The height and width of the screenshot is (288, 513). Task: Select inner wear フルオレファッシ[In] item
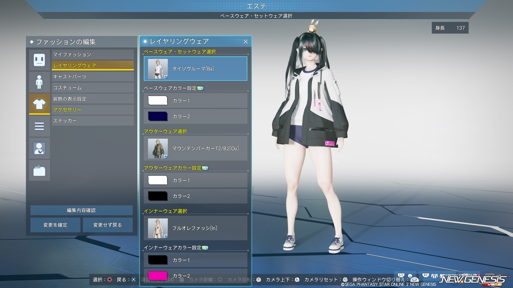click(x=196, y=228)
